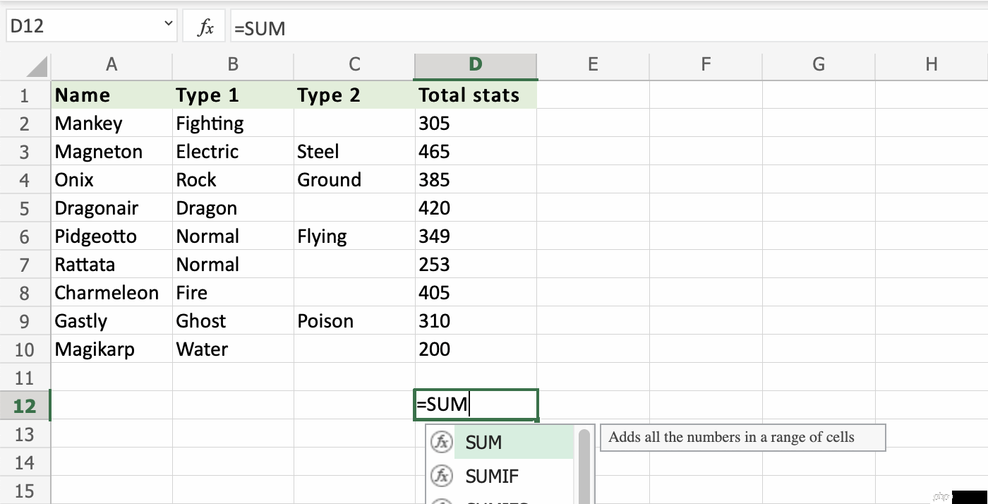This screenshot has height=504, width=988.
Task: Click the cell with value 385
Action: point(476,180)
